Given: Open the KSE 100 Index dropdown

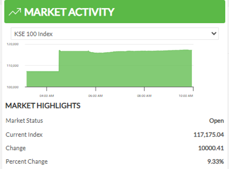Looking at the screenshot, I should point(111,34).
